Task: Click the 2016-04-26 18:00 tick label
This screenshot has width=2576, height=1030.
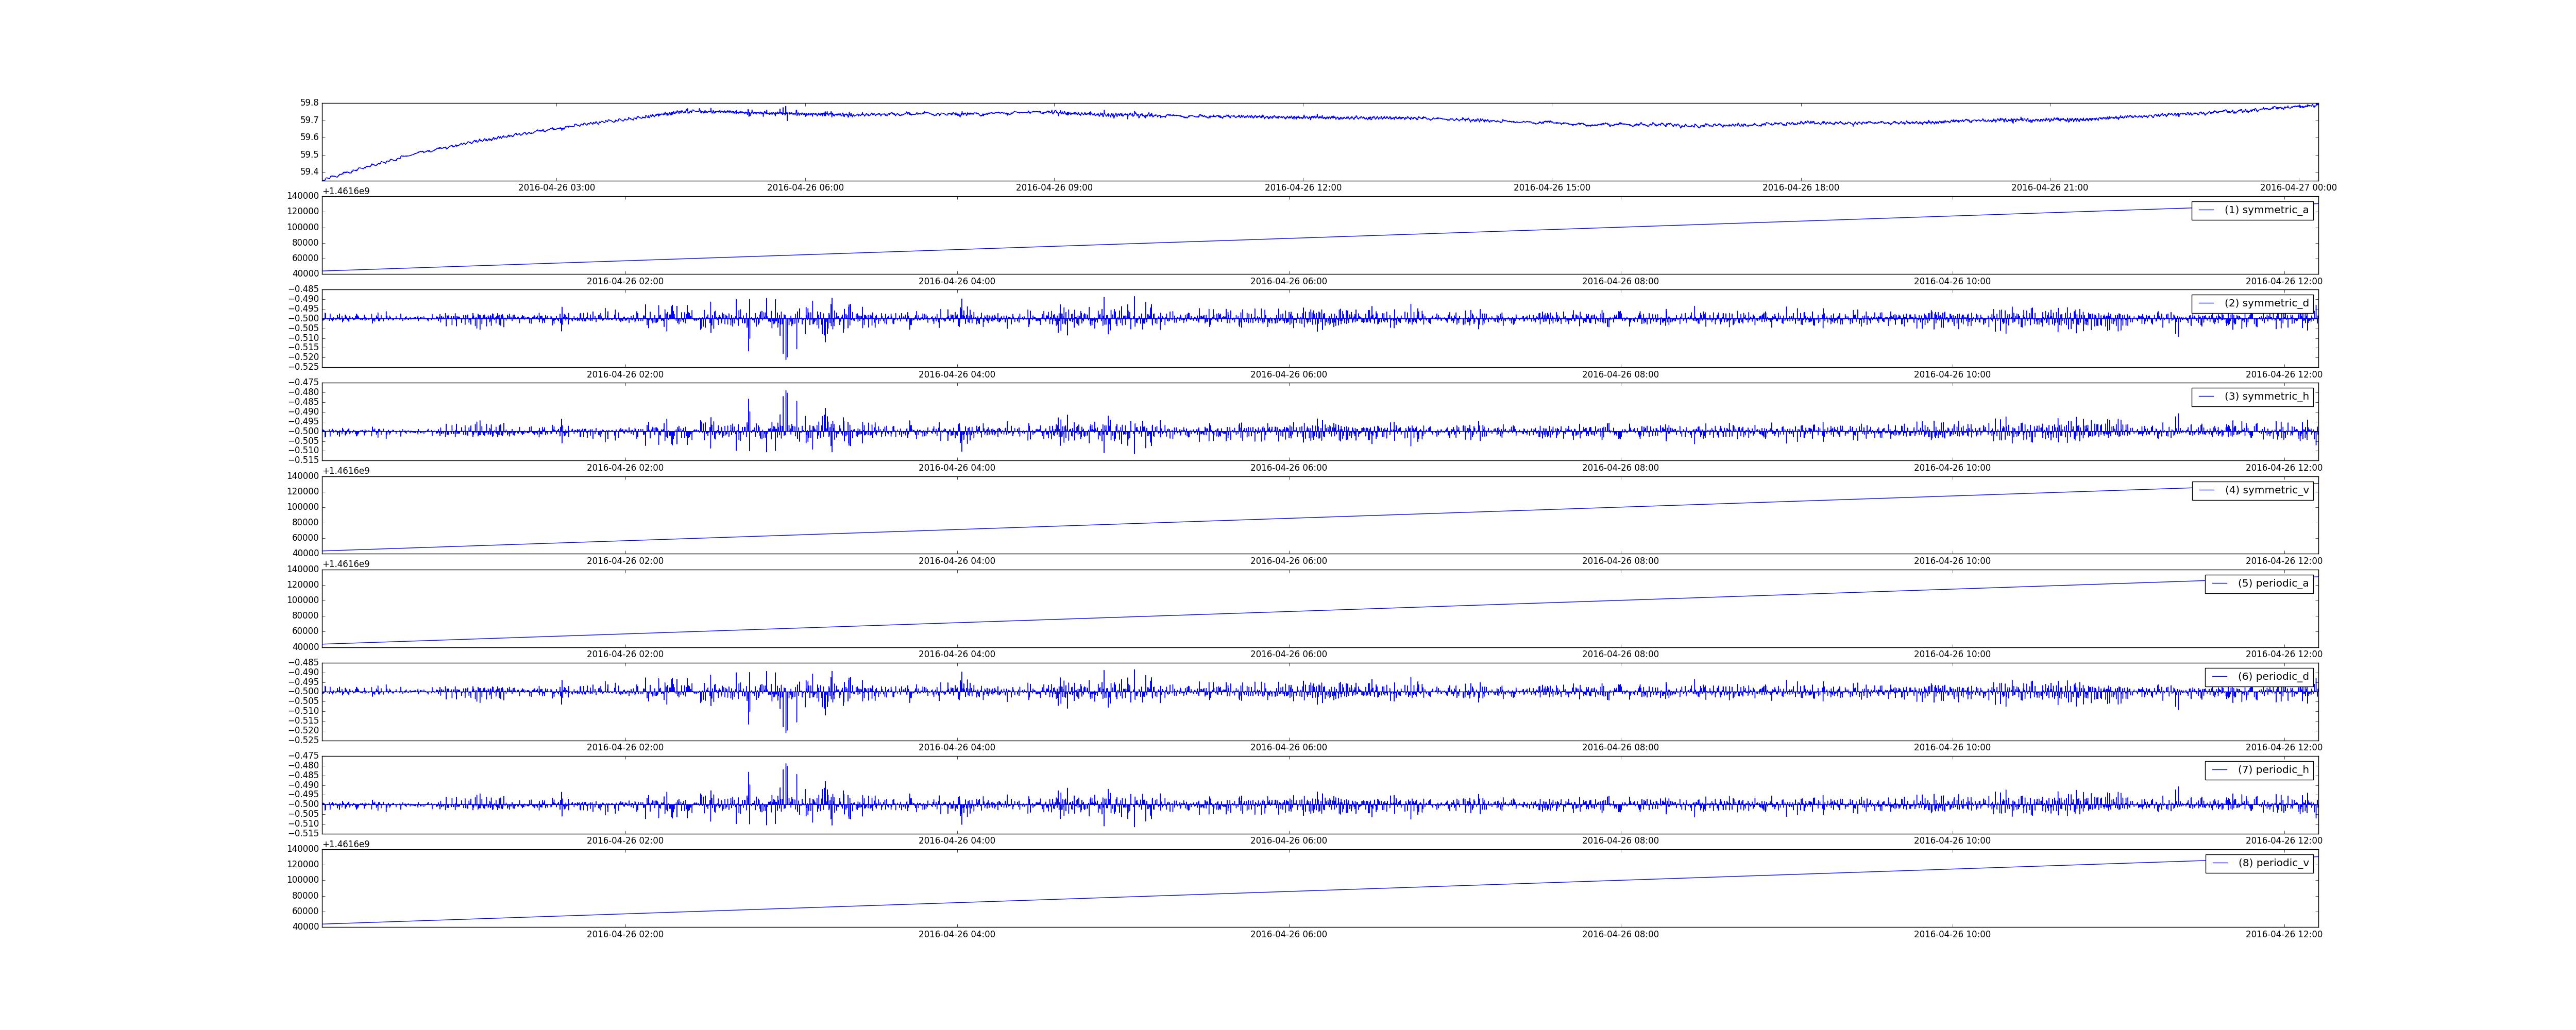Action: [x=1800, y=188]
